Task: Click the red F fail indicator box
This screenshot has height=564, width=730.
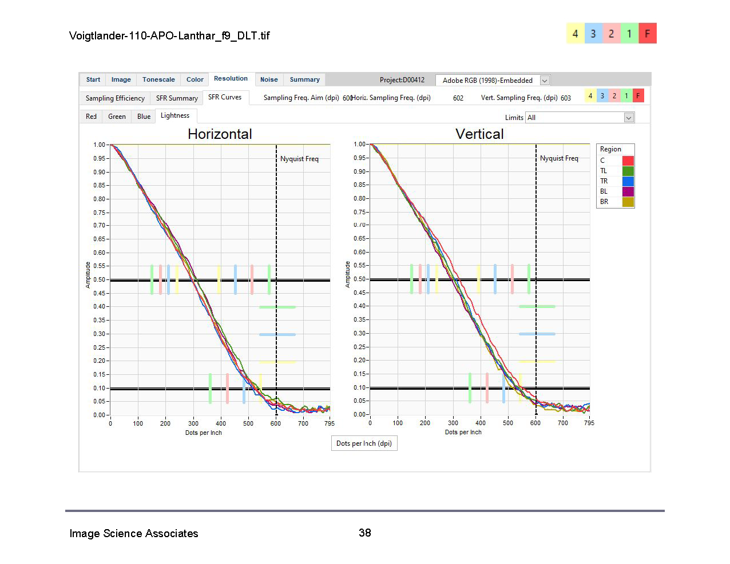Action: point(648,34)
